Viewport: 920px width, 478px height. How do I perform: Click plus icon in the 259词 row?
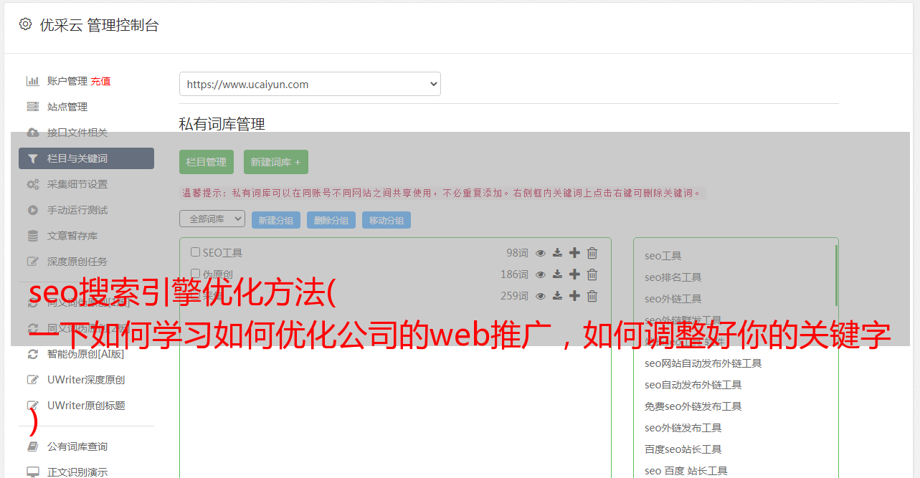pos(574,296)
